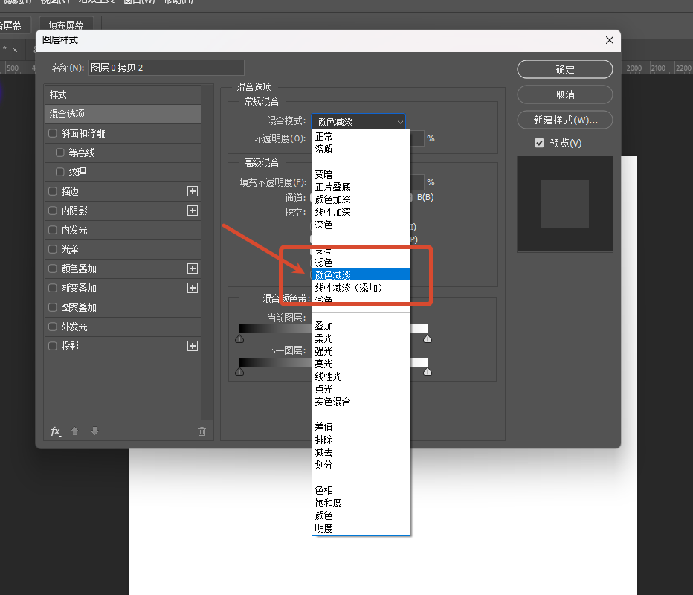Close the 图层样式 dialog
This screenshot has height=595, width=693.
tap(610, 40)
